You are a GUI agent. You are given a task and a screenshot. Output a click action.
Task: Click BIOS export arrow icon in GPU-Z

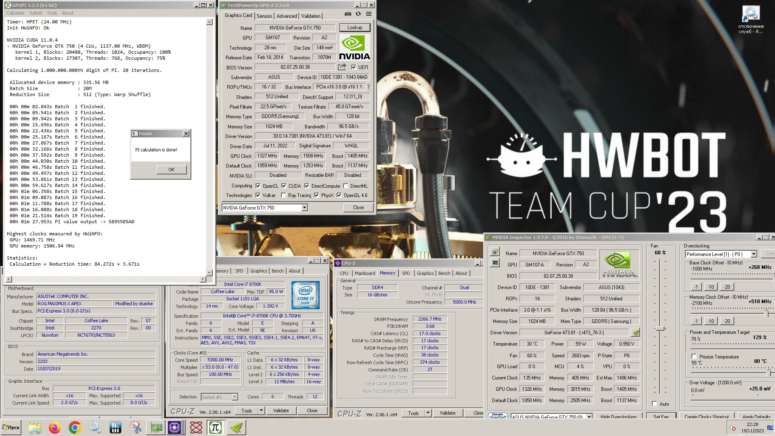[342, 67]
